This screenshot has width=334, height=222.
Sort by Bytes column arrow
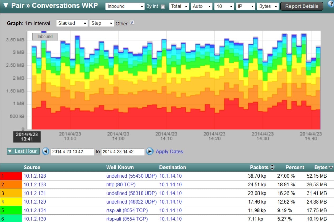click(x=331, y=168)
